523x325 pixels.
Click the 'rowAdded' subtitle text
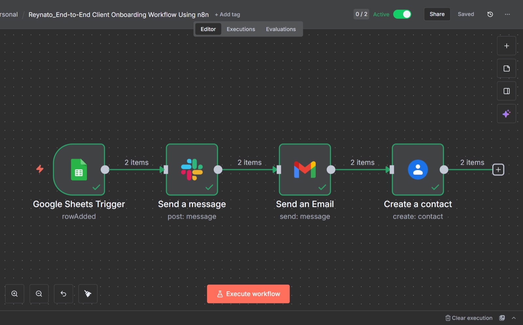click(79, 216)
